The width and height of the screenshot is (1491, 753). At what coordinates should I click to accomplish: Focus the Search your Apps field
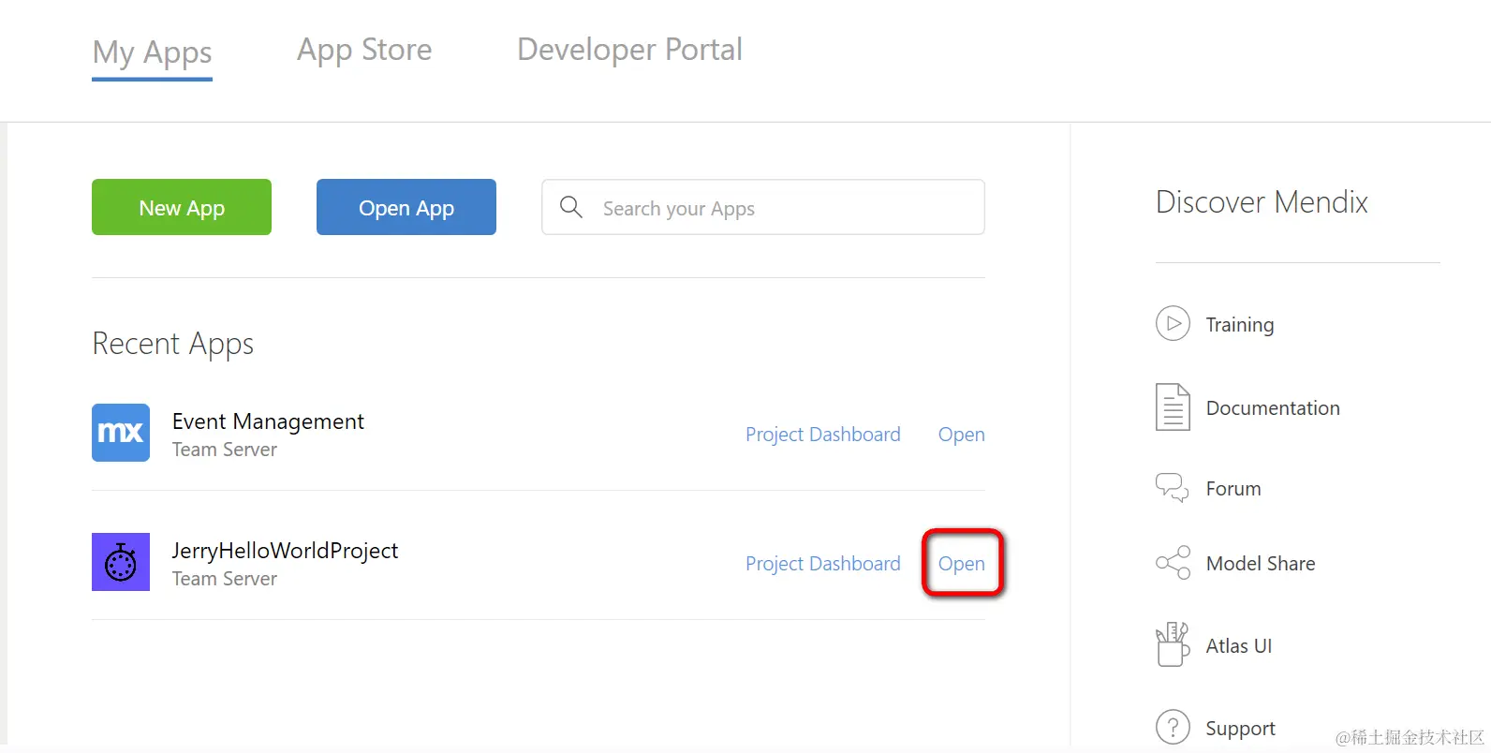pos(762,207)
